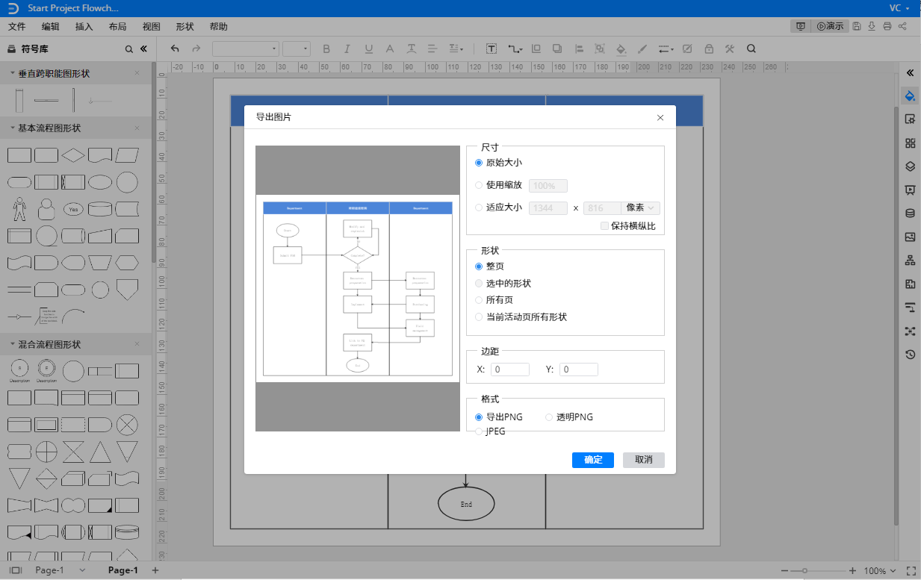
Task: Click the line color pen icon
Action: 642,49
